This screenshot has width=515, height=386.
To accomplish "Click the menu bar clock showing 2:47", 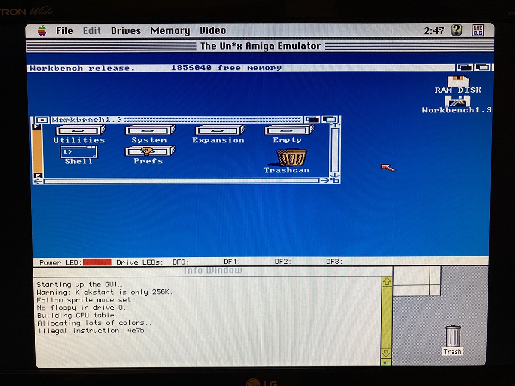I will pyautogui.click(x=434, y=31).
